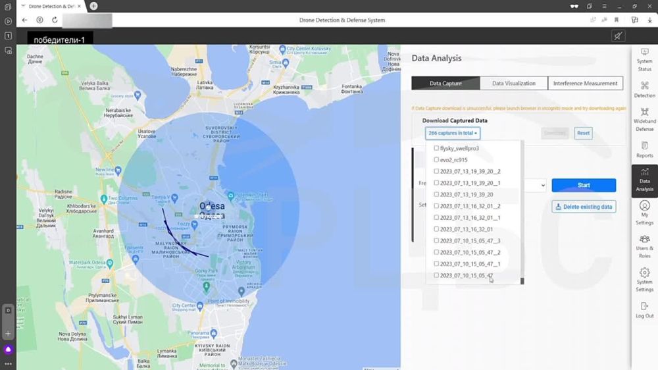Screen dimensions: 658x370
Task: Open the Detection panel
Action: pyautogui.click(x=644, y=90)
